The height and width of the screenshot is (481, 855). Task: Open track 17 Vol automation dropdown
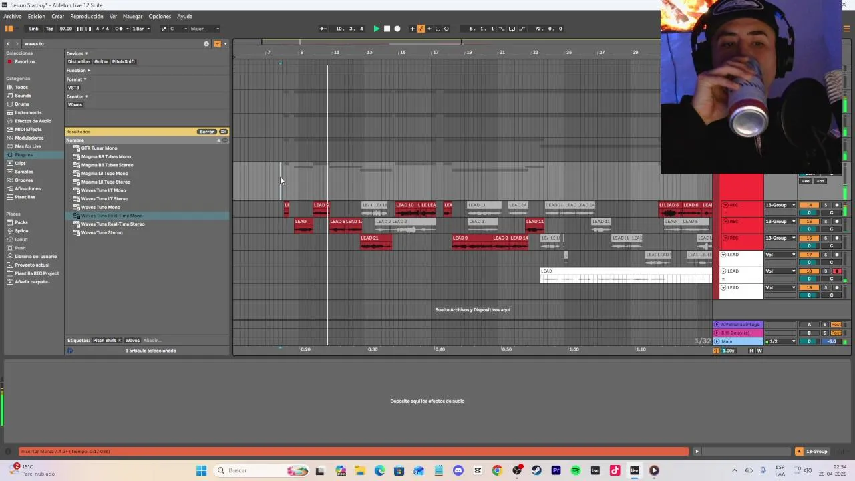pos(780,255)
